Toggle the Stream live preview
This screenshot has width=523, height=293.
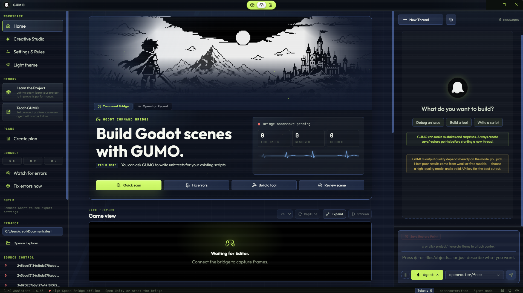(x=360, y=214)
